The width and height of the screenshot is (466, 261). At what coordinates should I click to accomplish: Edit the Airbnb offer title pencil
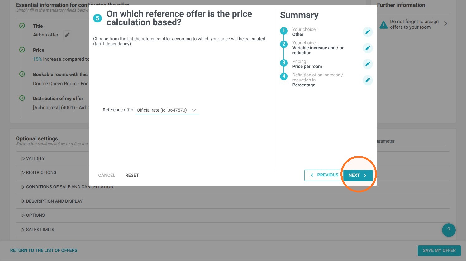67,35
